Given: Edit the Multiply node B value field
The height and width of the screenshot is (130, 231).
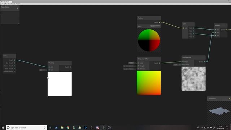Looking at the screenshot, I should [x=43, y=70].
